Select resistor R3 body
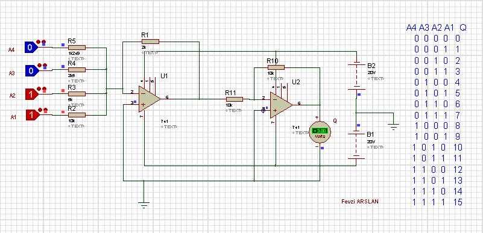483x233 pixels. [77, 94]
